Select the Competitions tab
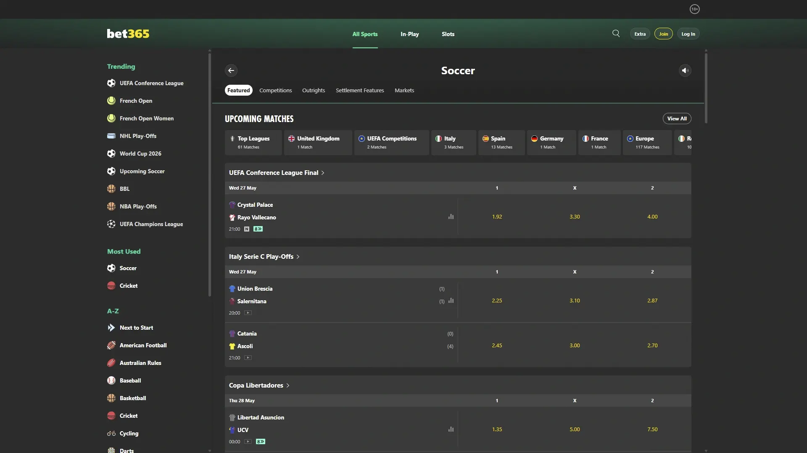This screenshot has width=807, height=453. point(275,90)
